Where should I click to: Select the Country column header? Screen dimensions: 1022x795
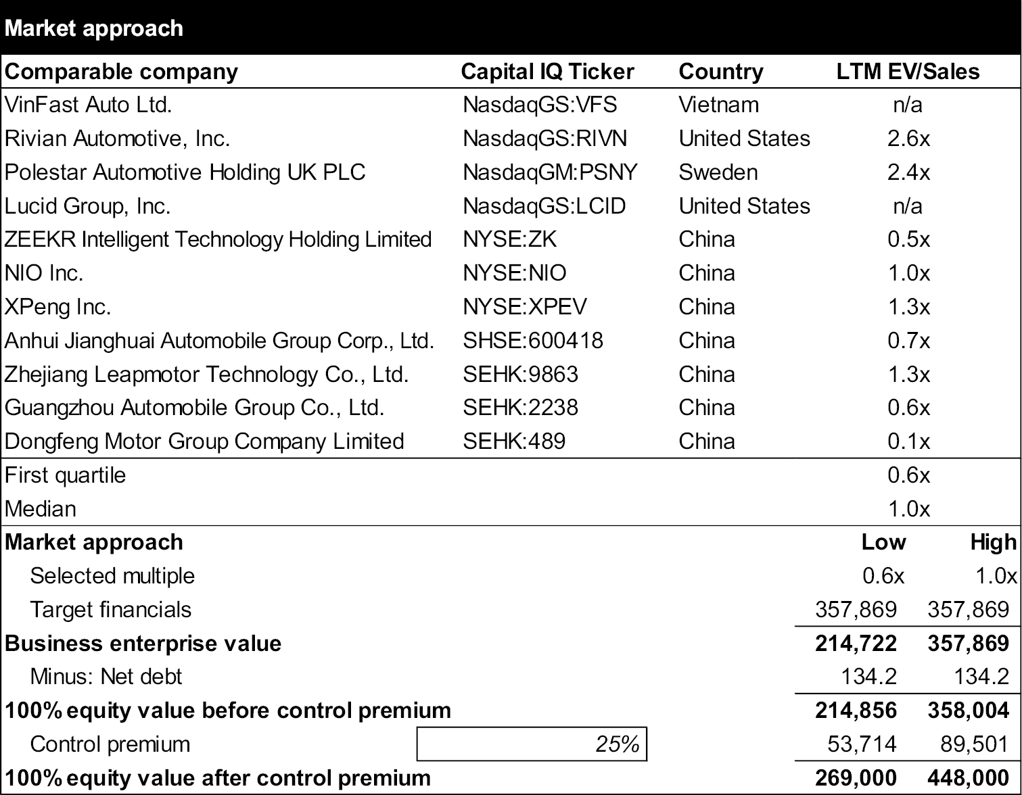tap(721, 72)
